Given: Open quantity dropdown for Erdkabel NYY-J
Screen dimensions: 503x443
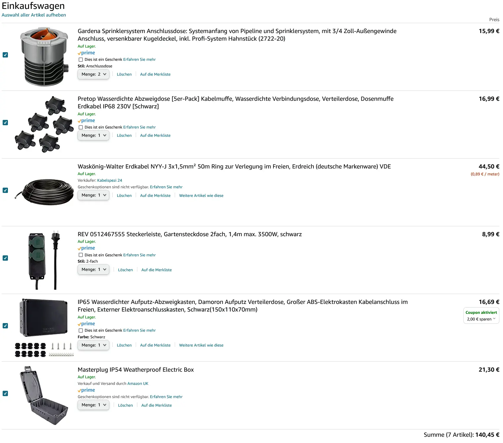Looking at the screenshot, I should (x=93, y=195).
